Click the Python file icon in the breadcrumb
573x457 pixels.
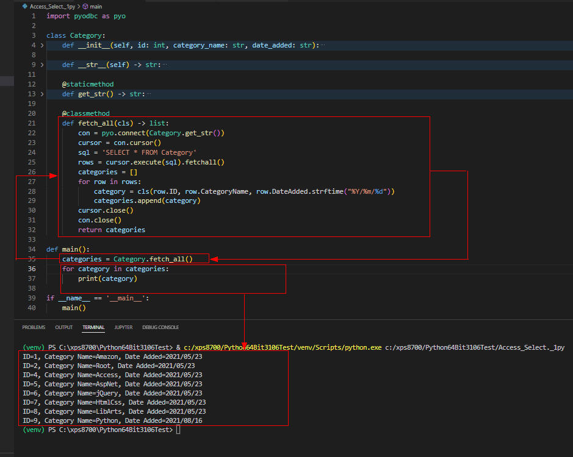[25, 6]
